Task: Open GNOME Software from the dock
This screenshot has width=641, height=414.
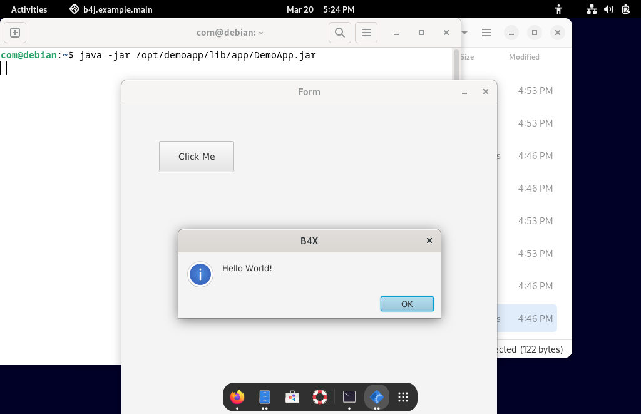Action: click(292, 396)
